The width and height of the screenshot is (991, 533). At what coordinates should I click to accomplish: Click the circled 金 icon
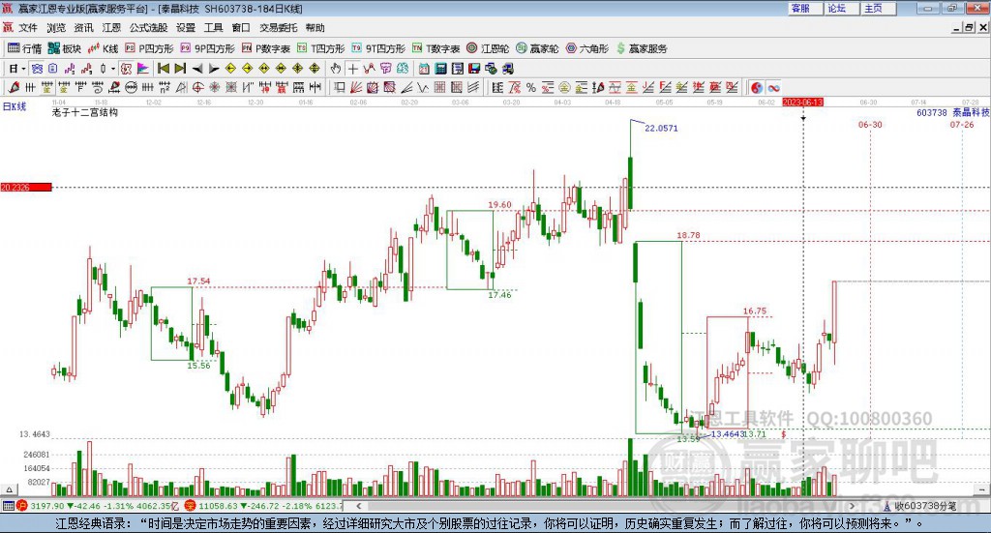[x=564, y=88]
